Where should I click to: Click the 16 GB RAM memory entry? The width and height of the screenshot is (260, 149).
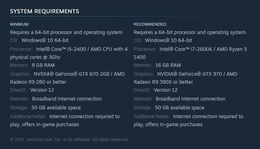pos(168,65)
